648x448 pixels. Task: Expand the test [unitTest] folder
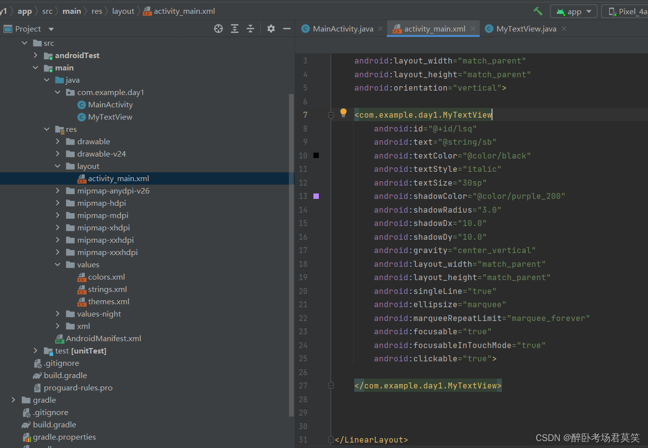35,351
